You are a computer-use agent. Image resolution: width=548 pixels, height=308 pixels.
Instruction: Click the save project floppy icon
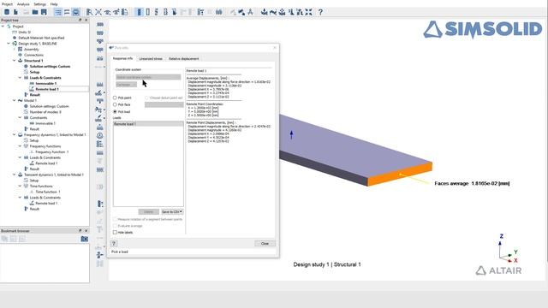pos(44,12)
